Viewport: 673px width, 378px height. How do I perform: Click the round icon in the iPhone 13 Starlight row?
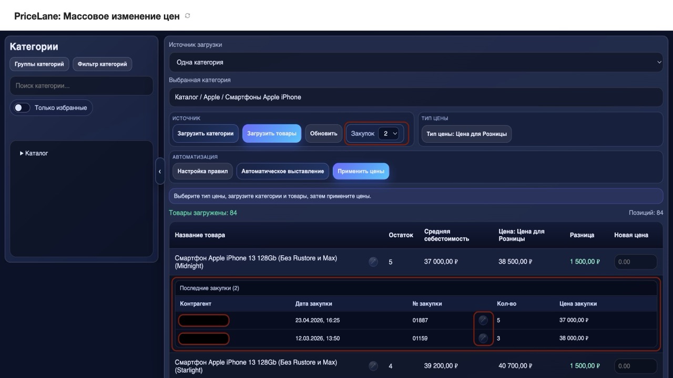click(373, 366)
